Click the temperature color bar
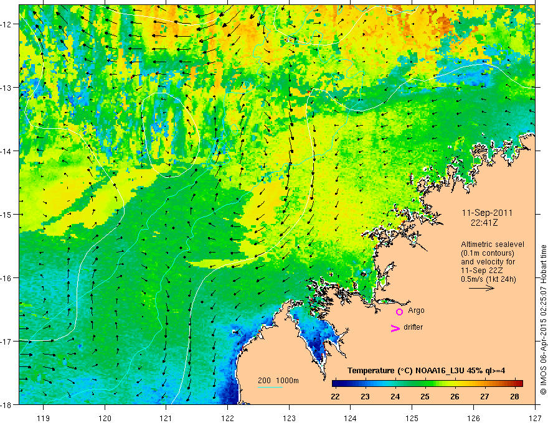 (427, 384)
